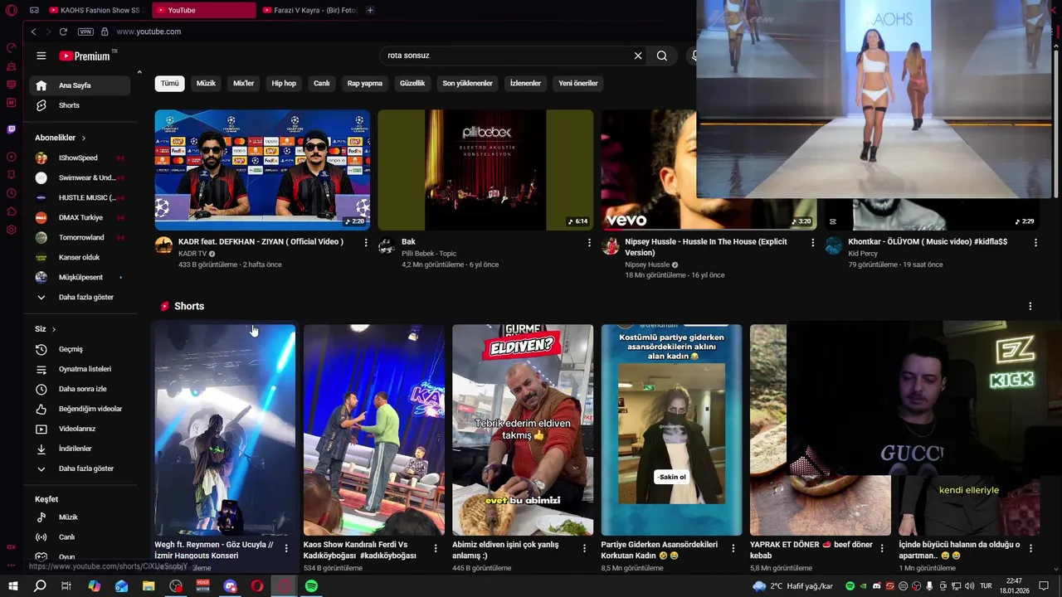Open Geçmiş history

80,349
